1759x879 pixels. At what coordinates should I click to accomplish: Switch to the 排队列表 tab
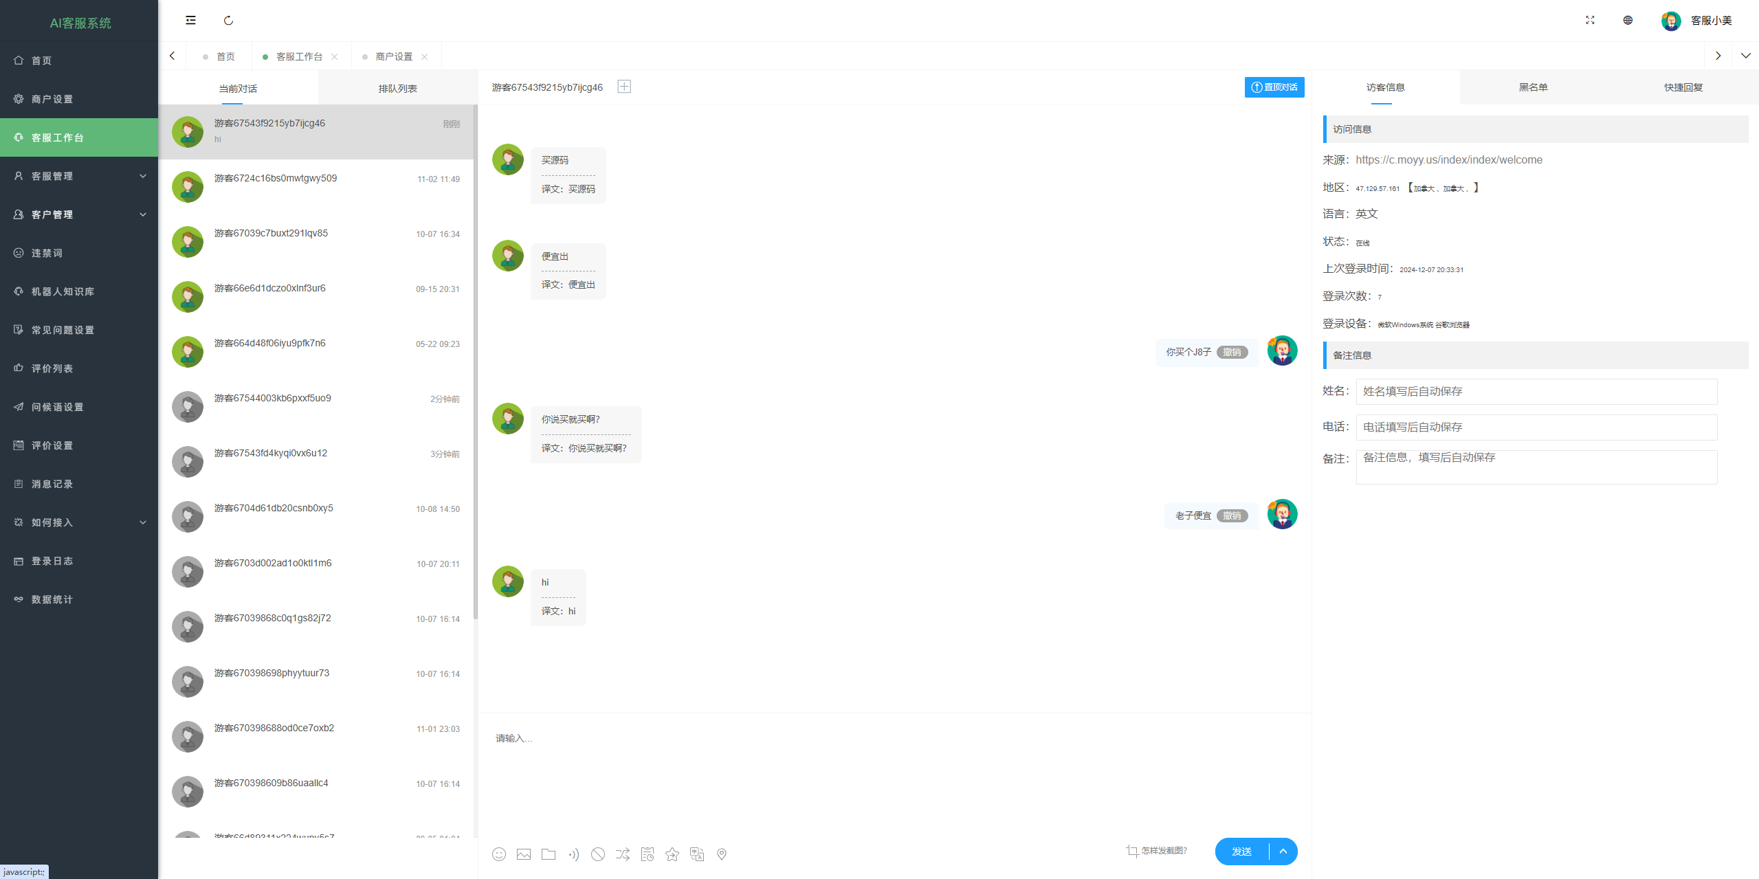(398, 89)
